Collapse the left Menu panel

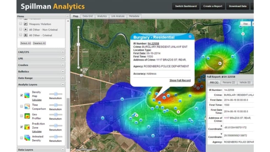[x=67, y=16]
